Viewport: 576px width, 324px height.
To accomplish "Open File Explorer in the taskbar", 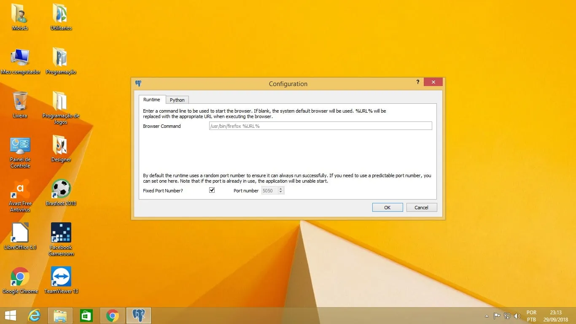I will coord(60,316).
